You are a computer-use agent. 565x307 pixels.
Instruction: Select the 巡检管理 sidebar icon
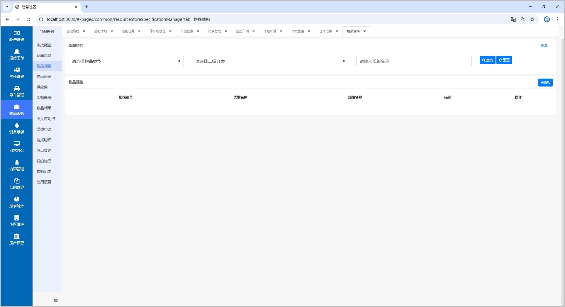(17, 70)
